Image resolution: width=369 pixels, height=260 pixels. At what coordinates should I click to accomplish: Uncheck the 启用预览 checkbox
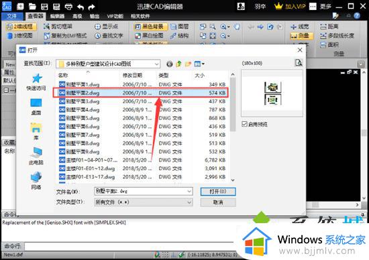pyautogui.click(x=244, y=124)
